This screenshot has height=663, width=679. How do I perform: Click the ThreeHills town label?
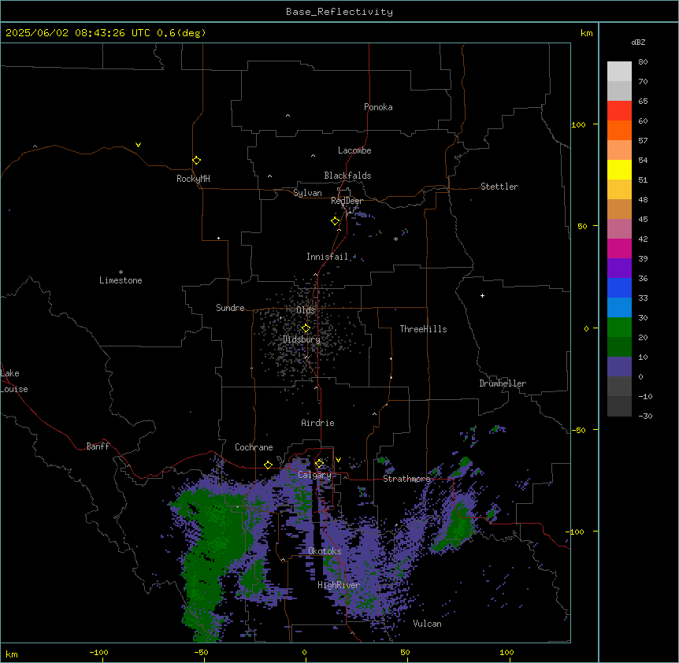423,329
